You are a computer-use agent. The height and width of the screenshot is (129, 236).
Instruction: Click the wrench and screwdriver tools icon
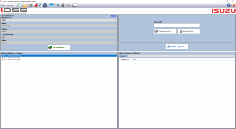click(30, 5)
